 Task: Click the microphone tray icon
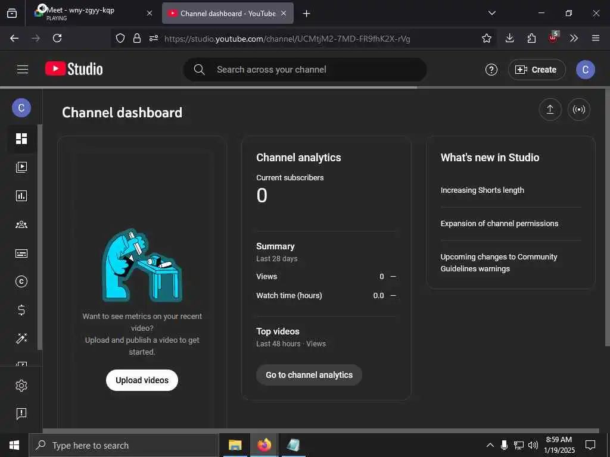pos(504,445)
